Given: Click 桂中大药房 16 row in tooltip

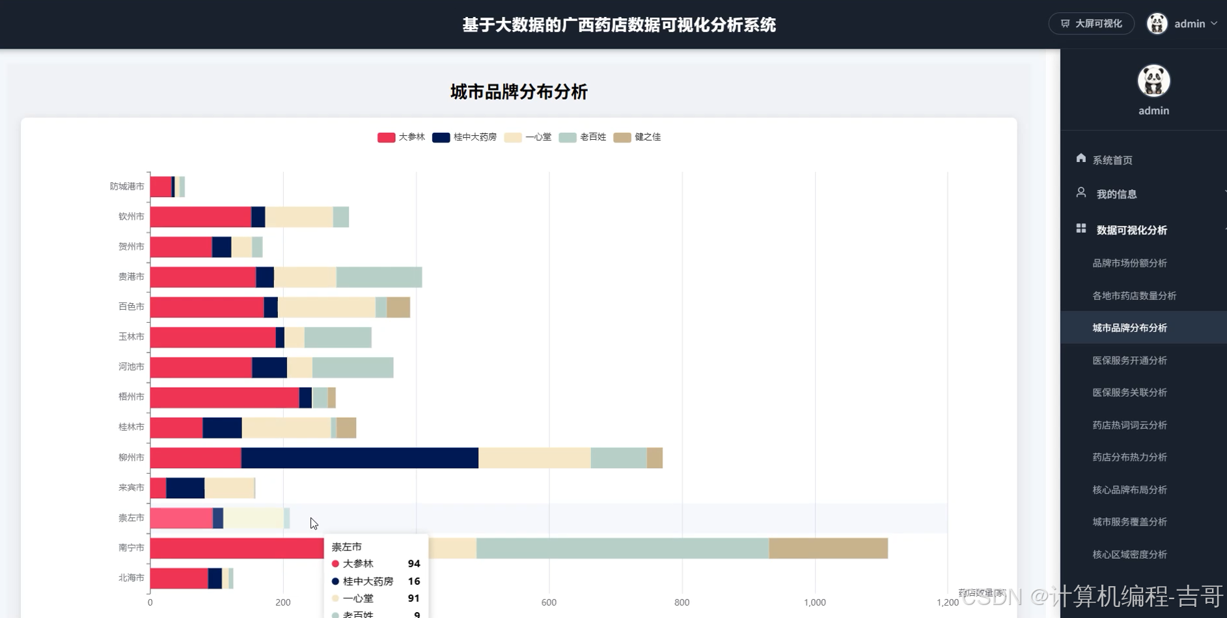Looking at the screenshot, I should point(376,581).
